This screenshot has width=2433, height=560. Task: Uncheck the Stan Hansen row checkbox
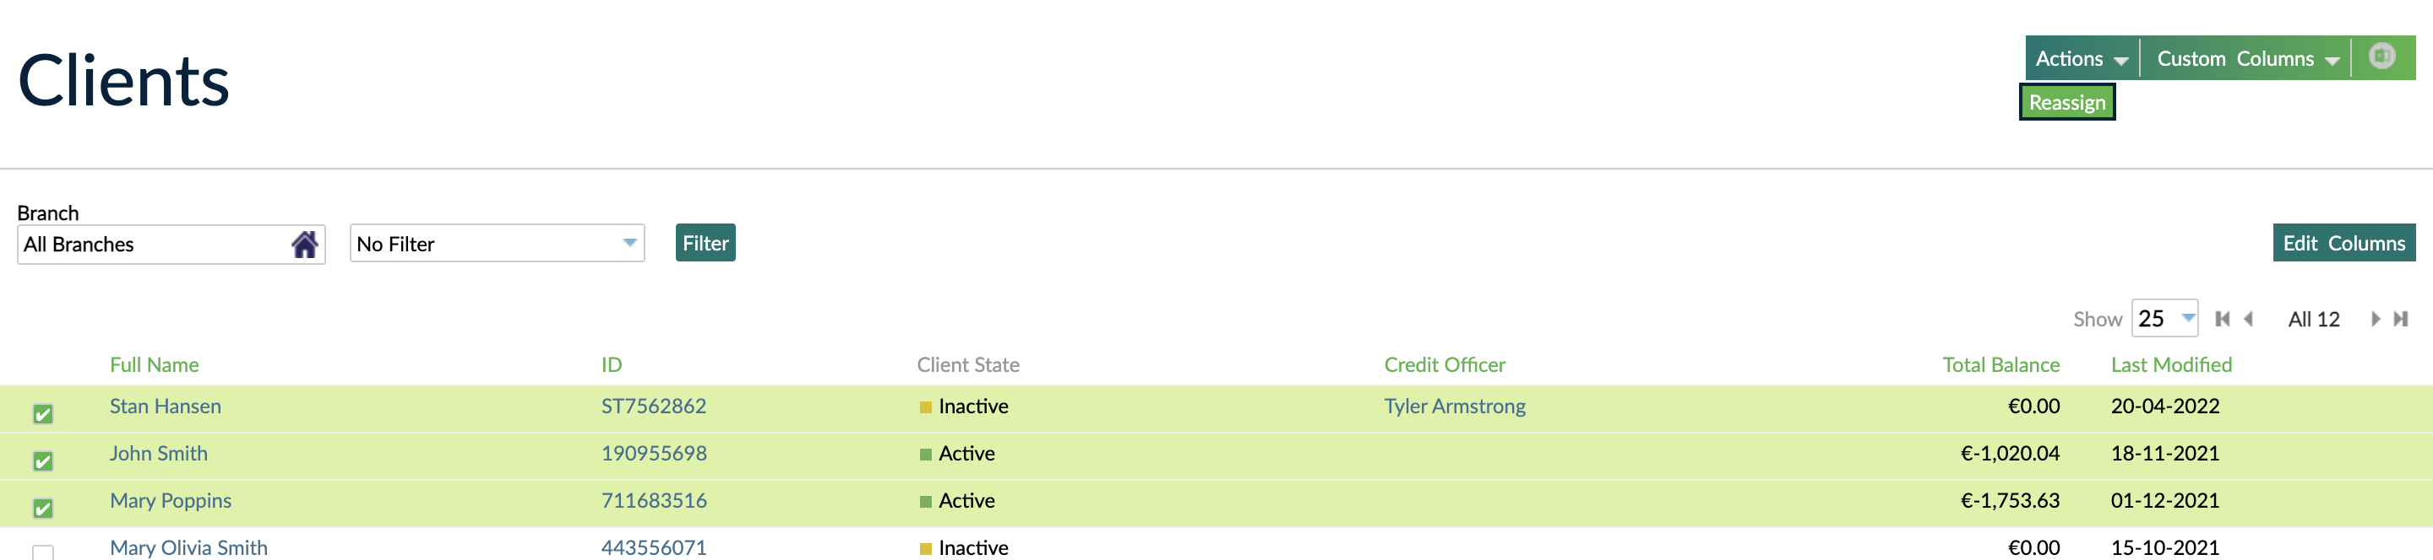pos(43,414)
